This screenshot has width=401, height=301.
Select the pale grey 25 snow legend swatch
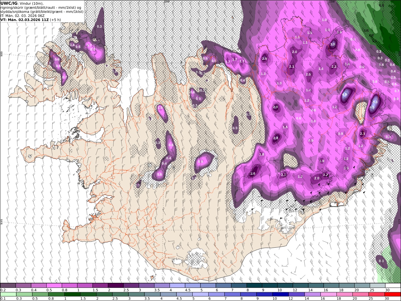pyautogui.click(x=377, y=286)
